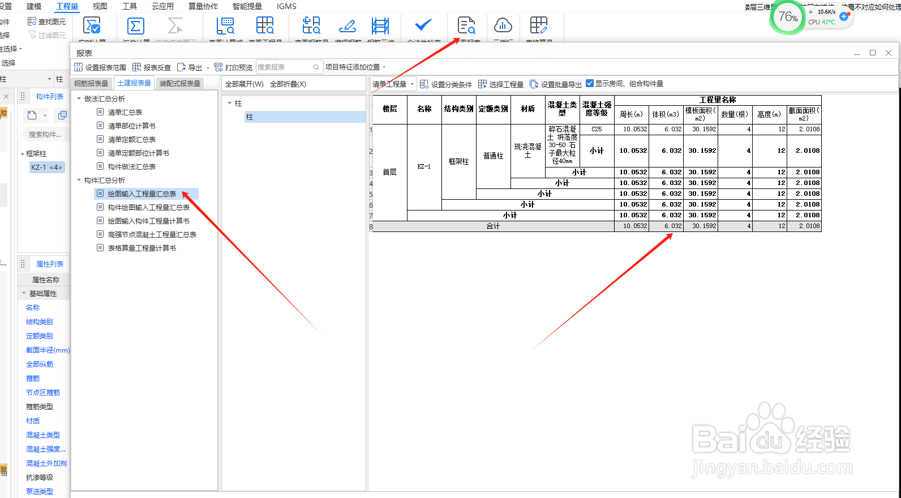This screenshot has height=498, width=901.
Task: Click the 查看计算式 icon
Action: 225,26
